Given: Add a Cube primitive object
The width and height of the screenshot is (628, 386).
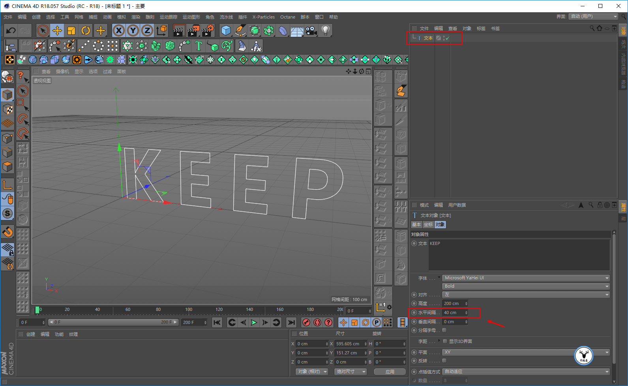Looking at the screenshot, I should [x=226, y=30].
